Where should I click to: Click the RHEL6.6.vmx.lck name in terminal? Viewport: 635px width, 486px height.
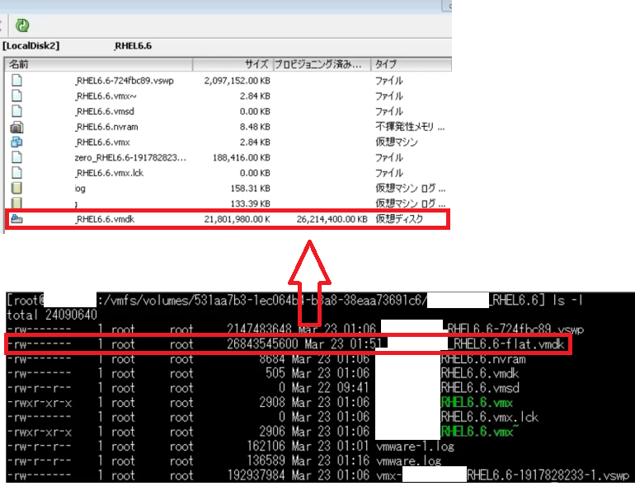(490, 417)
